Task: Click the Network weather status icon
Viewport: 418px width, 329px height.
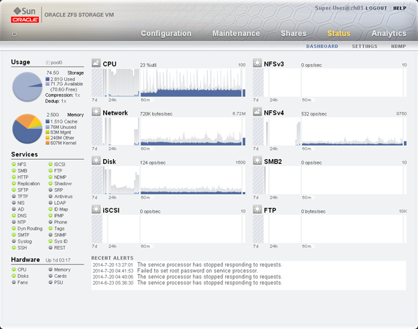Action: [x=96, y=111]
